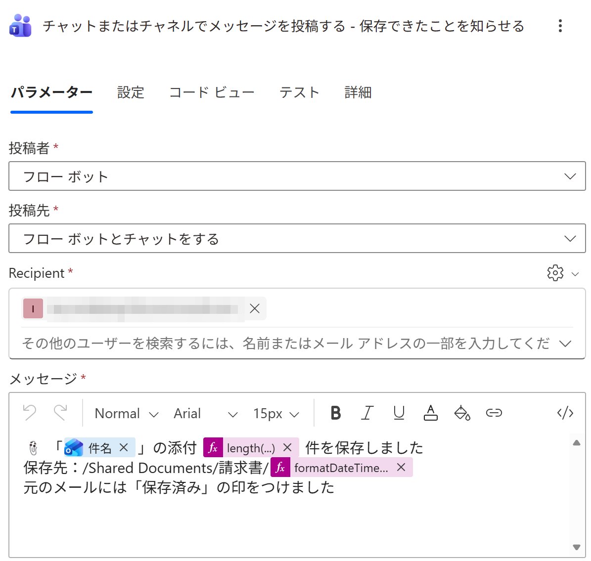This screenshot has width=591, height=561.
Task: Open the Arial font family dropdown
Action: (x=206, y=413)
